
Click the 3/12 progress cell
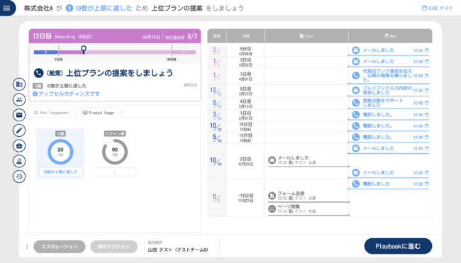(216, 116)
